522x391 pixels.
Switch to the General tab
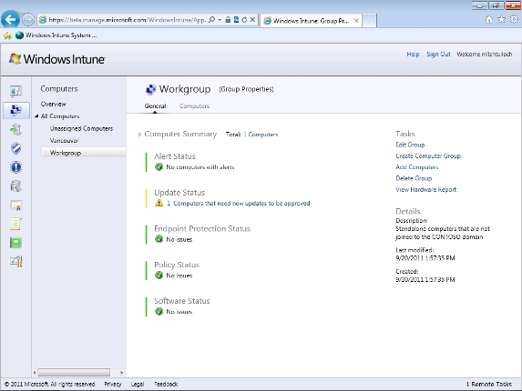coord(155,106)
